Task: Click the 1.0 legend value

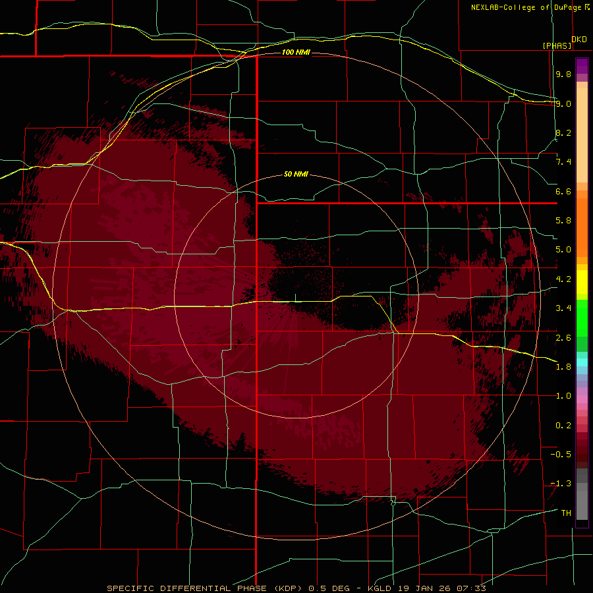Action: [x=563, y=396]
